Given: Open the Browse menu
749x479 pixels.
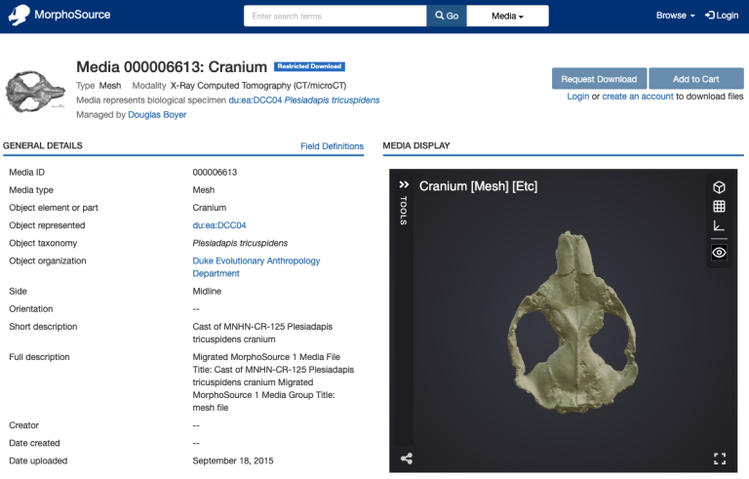Looking at the screenshot, I should [675, 16].
